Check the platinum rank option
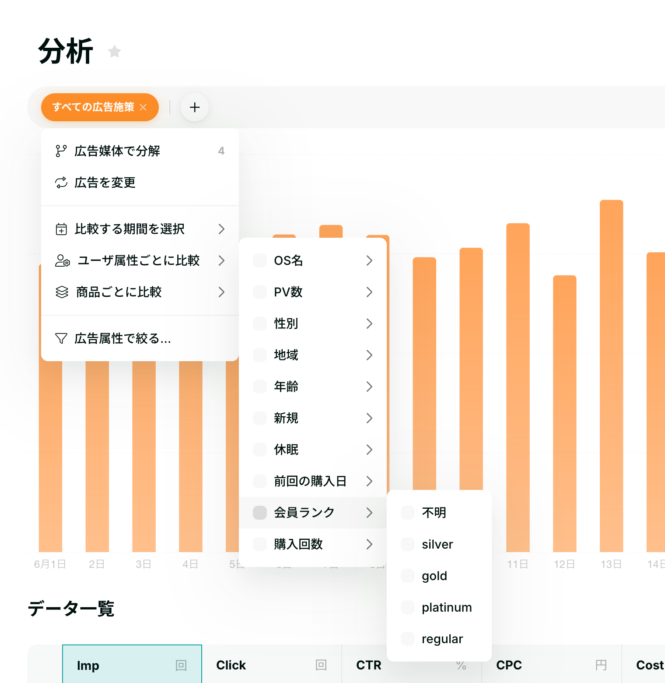This screenshot has height=683, width=665. pos(408,607)
